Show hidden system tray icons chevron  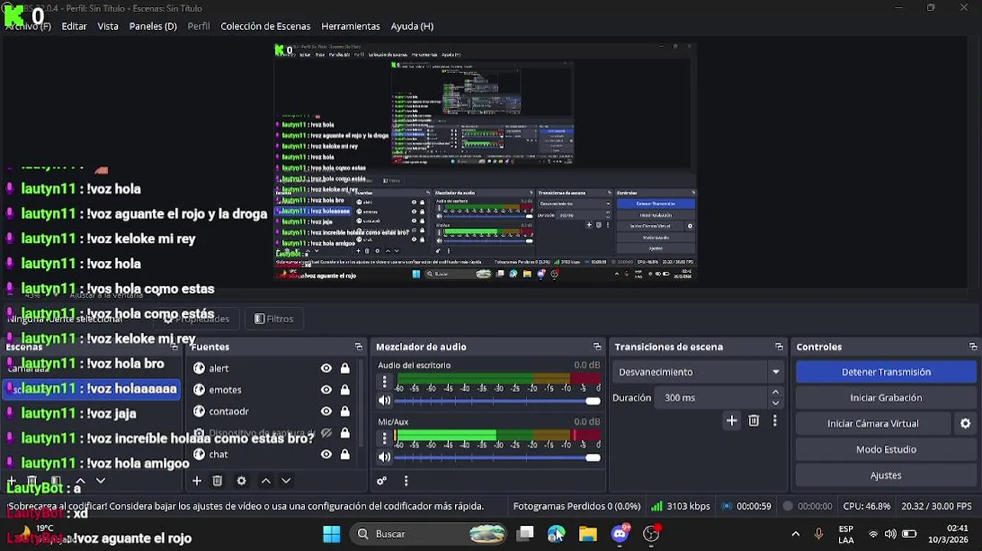pyautogui.click(x=795, y=534)
